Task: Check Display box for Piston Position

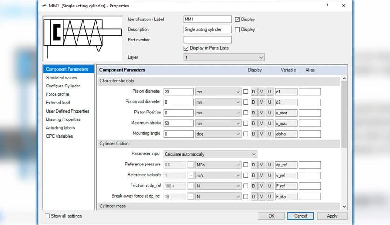Action: pyautogui.click(x=245, y=113)
